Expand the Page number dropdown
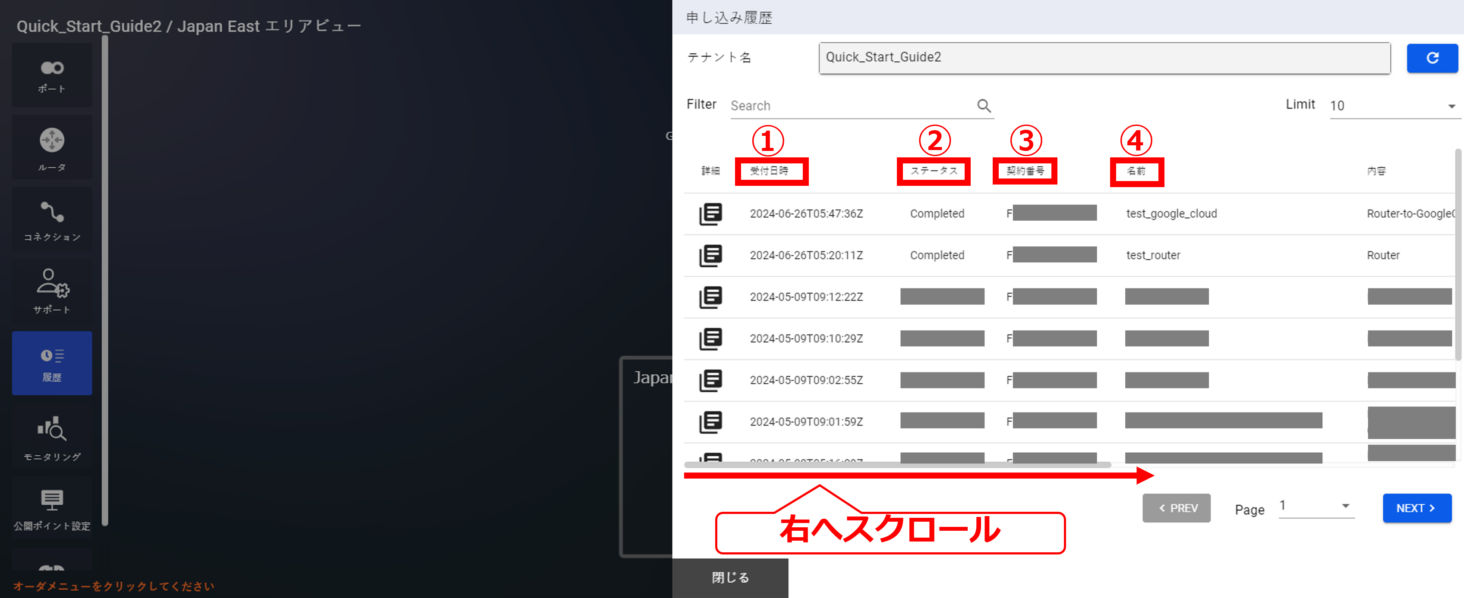Screen dimensions: 1464x598 (1316, 506)
